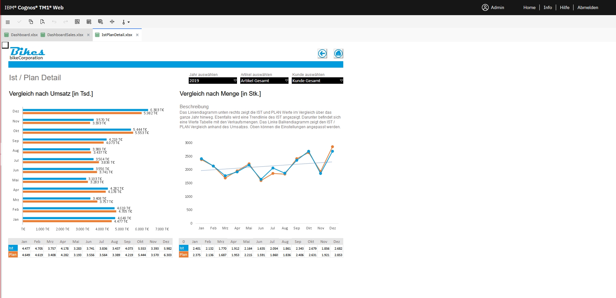616x298 pixels.
Task: Click the 'Ist / Plan Detail' heading
Action: [35, 78]
